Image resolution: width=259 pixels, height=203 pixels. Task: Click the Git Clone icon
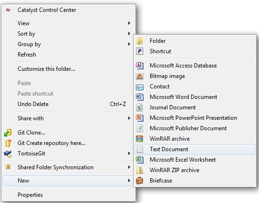pyautogui.click(x=8, y=133)
